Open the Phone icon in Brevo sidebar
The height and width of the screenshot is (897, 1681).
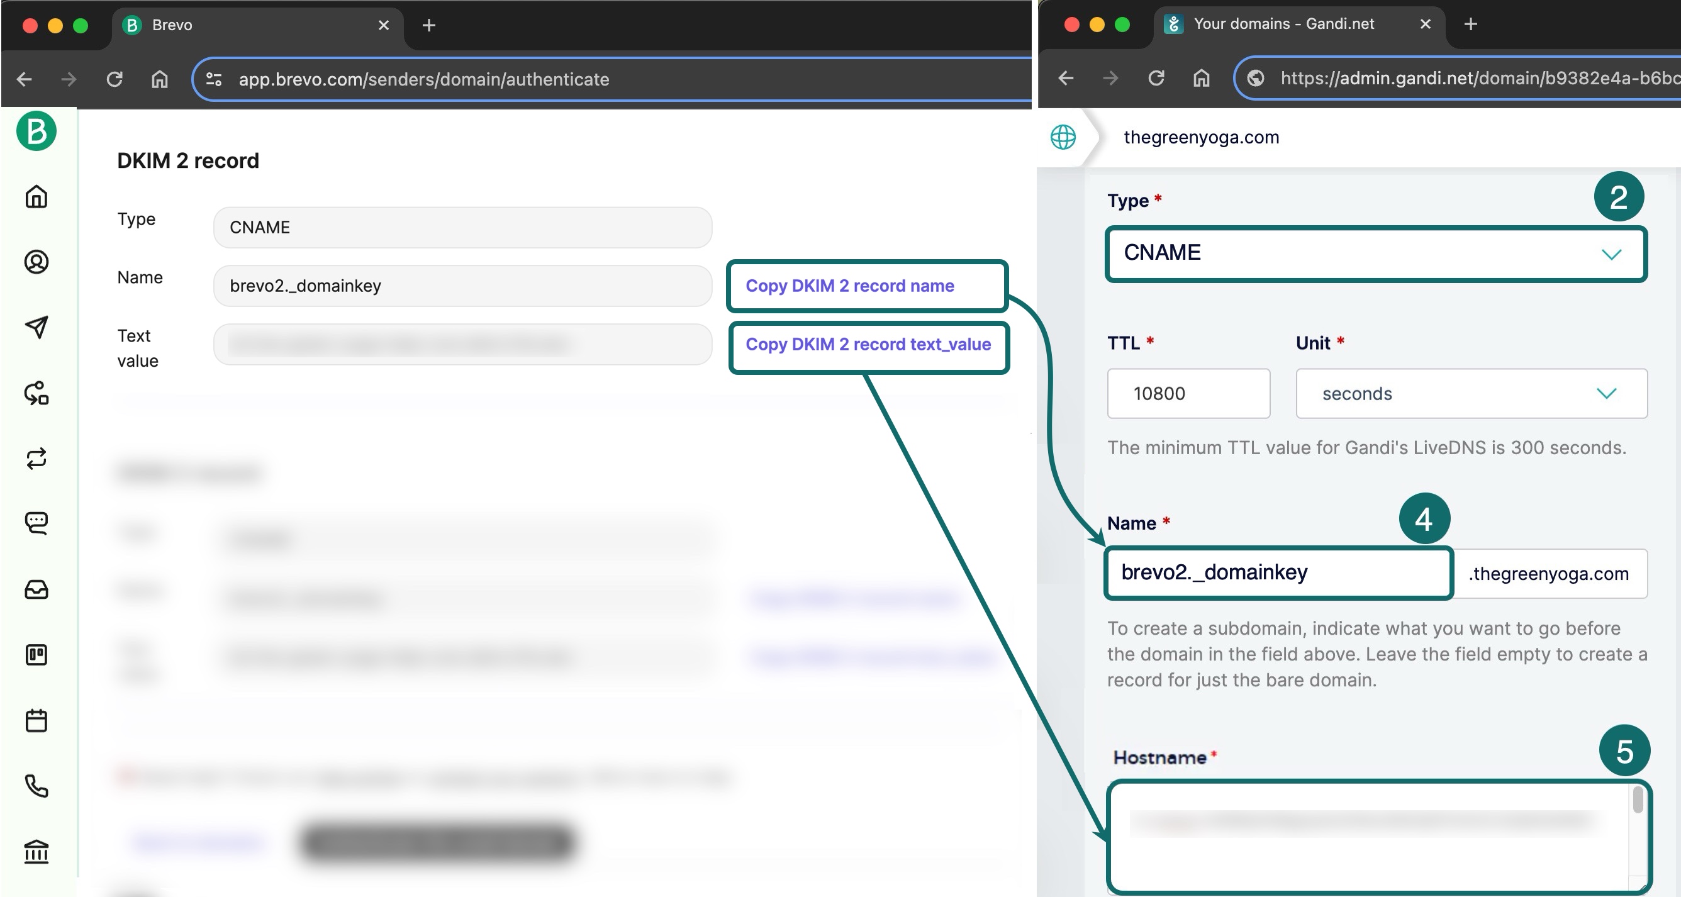click(36, 786)
